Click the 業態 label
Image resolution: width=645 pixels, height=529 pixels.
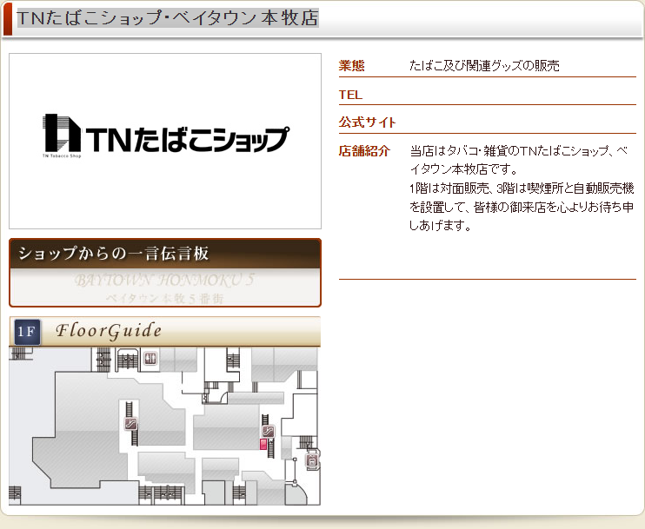pyautogui.click(x=351, y=65)
